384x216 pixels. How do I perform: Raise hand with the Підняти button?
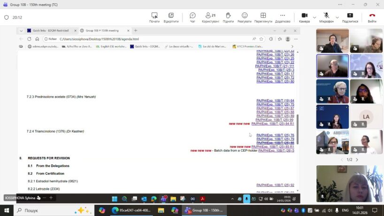(228, 17)
